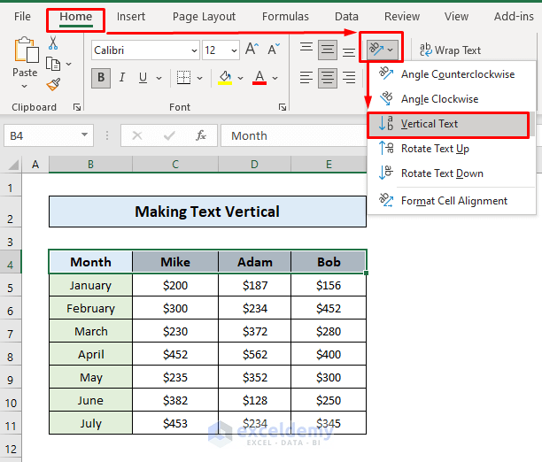This screenshot has height=462, width=542.
Task: Click the Cancel X formula button
Action: click(137, 135)
